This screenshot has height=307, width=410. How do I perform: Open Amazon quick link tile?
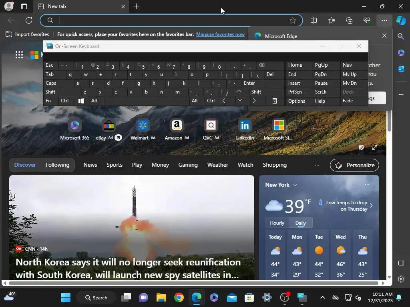[177, 130]
